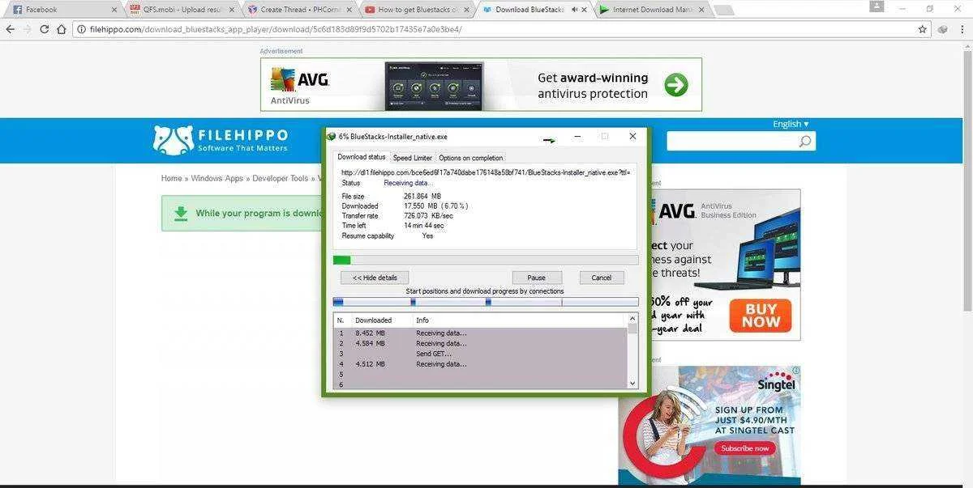Click the browser address bar URL

(276, 29)
